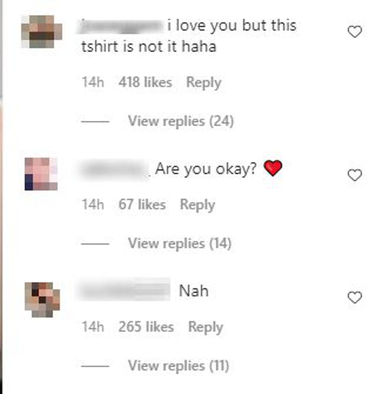376x394 pixels.
Task: Click the 14h timestamp under 'Nah'
Action: 93,327
